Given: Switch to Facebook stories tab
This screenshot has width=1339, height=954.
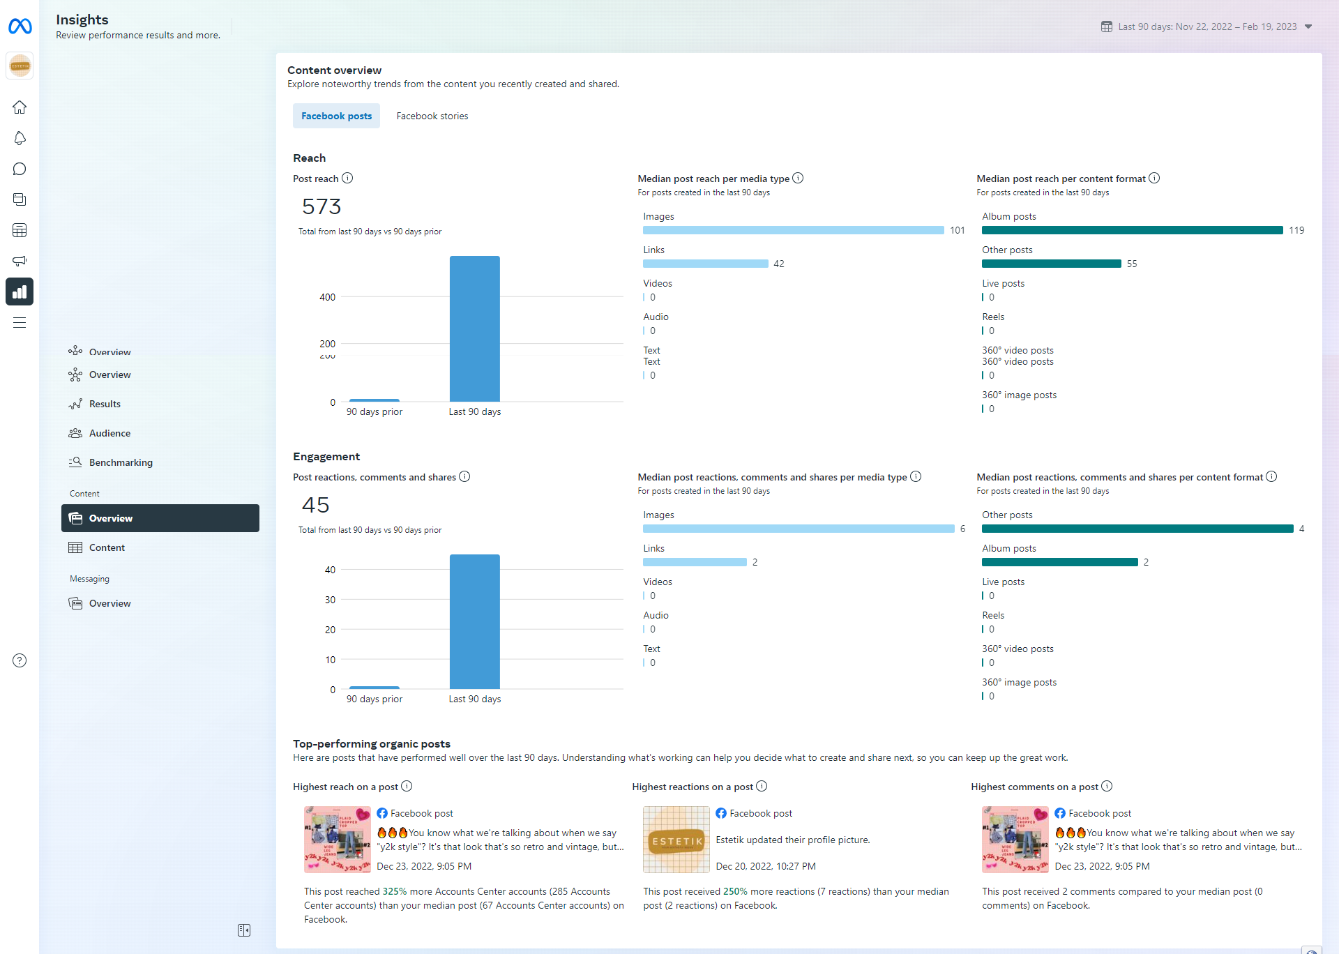Looking at the screenshot, I should 432,116.
